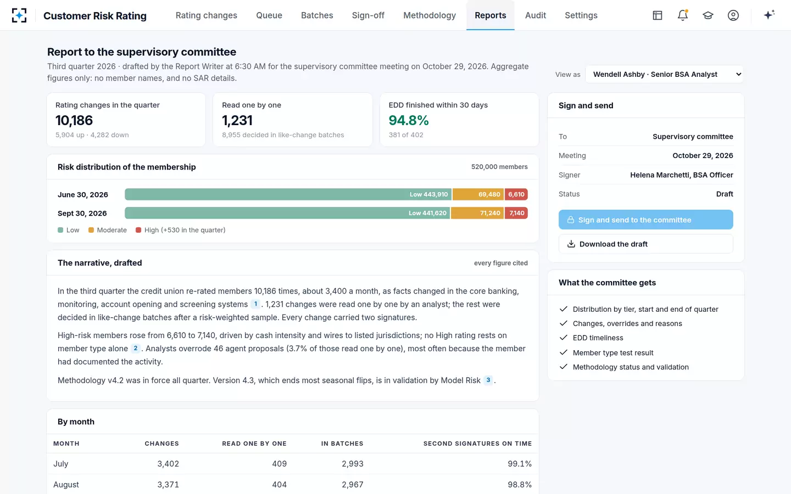The image size is (791, 494).
Task: Click the Low legend color swatch
Action: click(60, 230)
